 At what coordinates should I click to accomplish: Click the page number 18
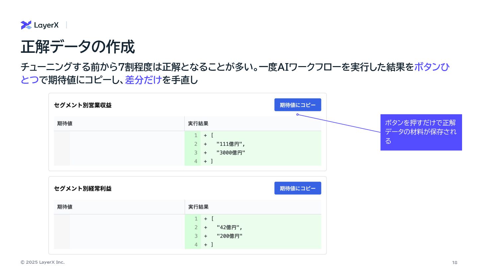[454, 262]
